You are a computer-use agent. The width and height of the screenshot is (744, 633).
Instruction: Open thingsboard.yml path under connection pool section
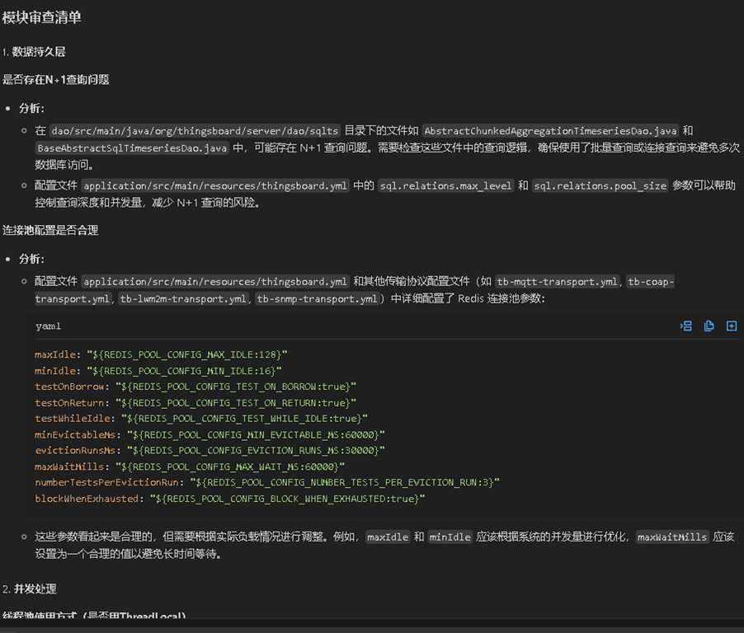coord(215,282)
